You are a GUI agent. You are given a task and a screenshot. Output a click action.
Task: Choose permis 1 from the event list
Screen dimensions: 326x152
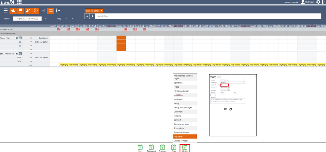tap(185, 120)
